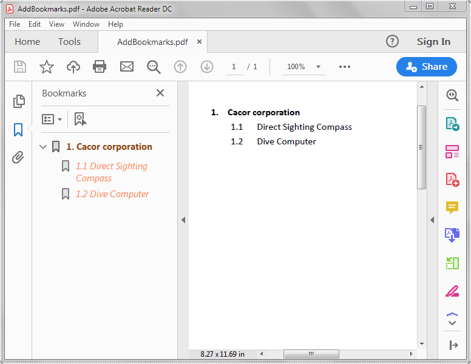
Task: Upload to cloud using the cloud arrow icon
Action: 73,67
